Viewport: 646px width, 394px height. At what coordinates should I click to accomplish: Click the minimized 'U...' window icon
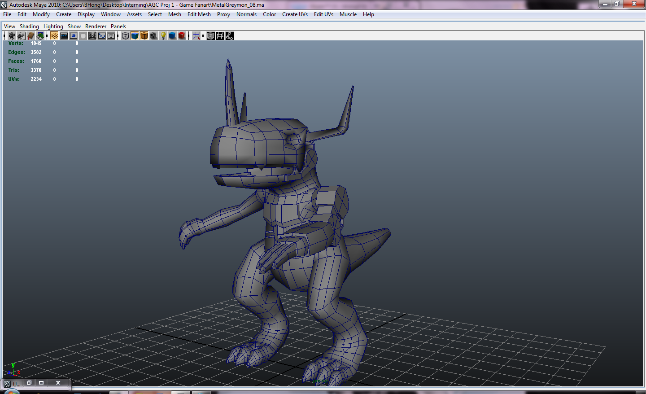pos(7,384)
